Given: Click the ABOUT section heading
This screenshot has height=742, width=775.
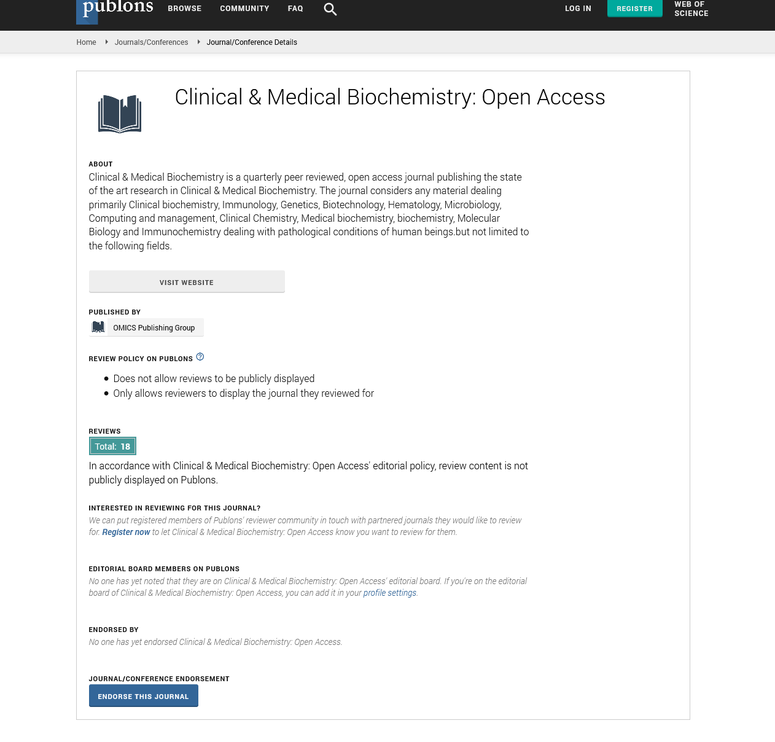Looking at the screenshot, I should 101,164.
